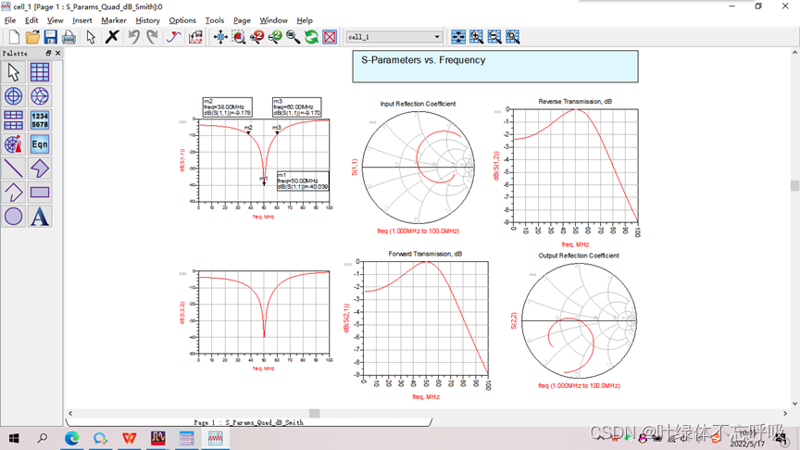Screen dimensions: 800x450
Task: Open Microsoft Edge from the taskbar
Action: click(x=72, y=438)
